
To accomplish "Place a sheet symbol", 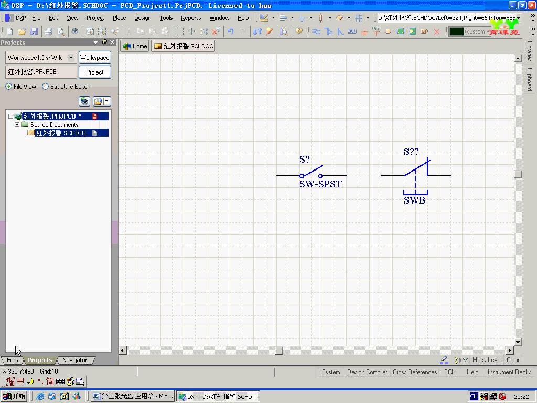I will [x=400, y=31].
